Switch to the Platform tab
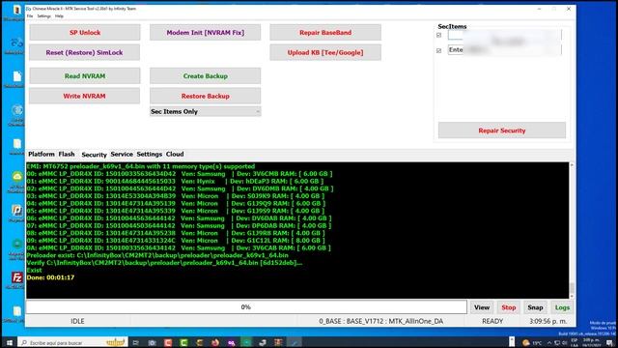This screenshot has height=348, width=618. coord(42,154)
